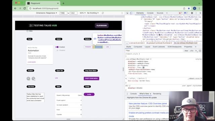Open the Chrome profile avatar

[x=195, y=8]
